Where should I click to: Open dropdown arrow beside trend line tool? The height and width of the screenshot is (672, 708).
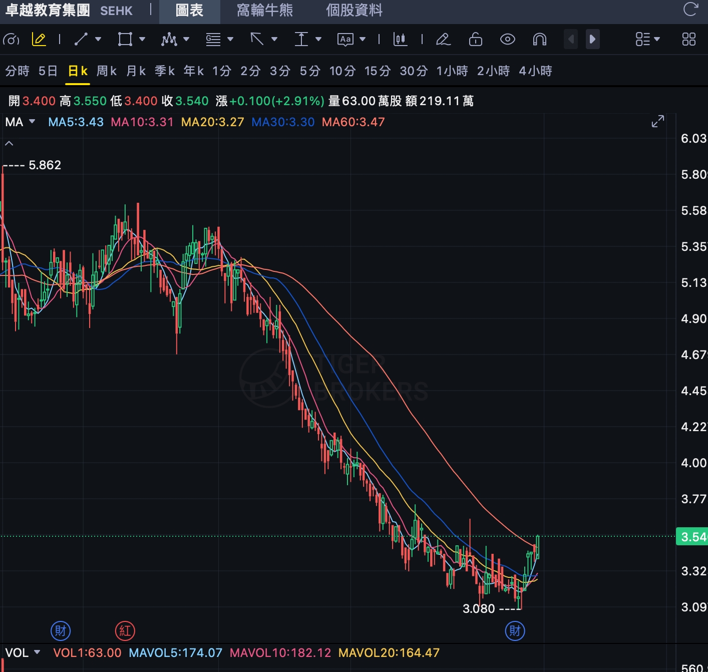tap(98, 39)
